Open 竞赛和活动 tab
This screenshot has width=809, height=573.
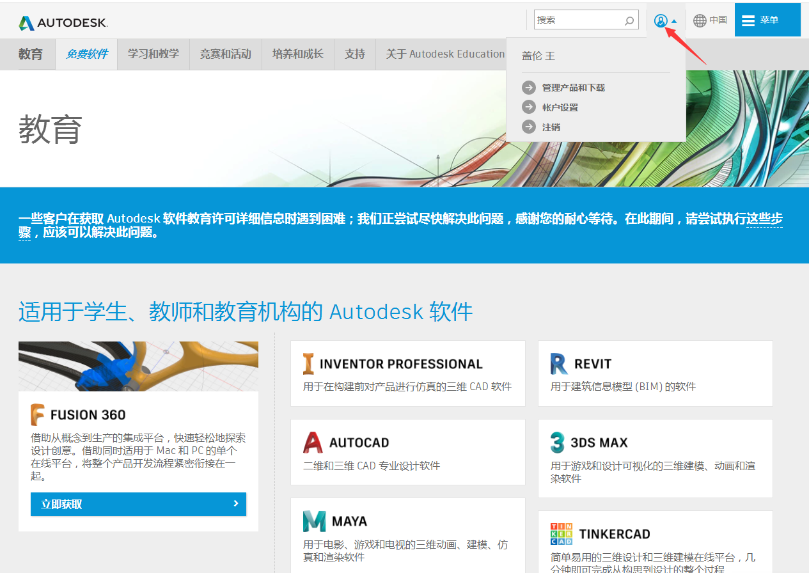tap(226, 54)
